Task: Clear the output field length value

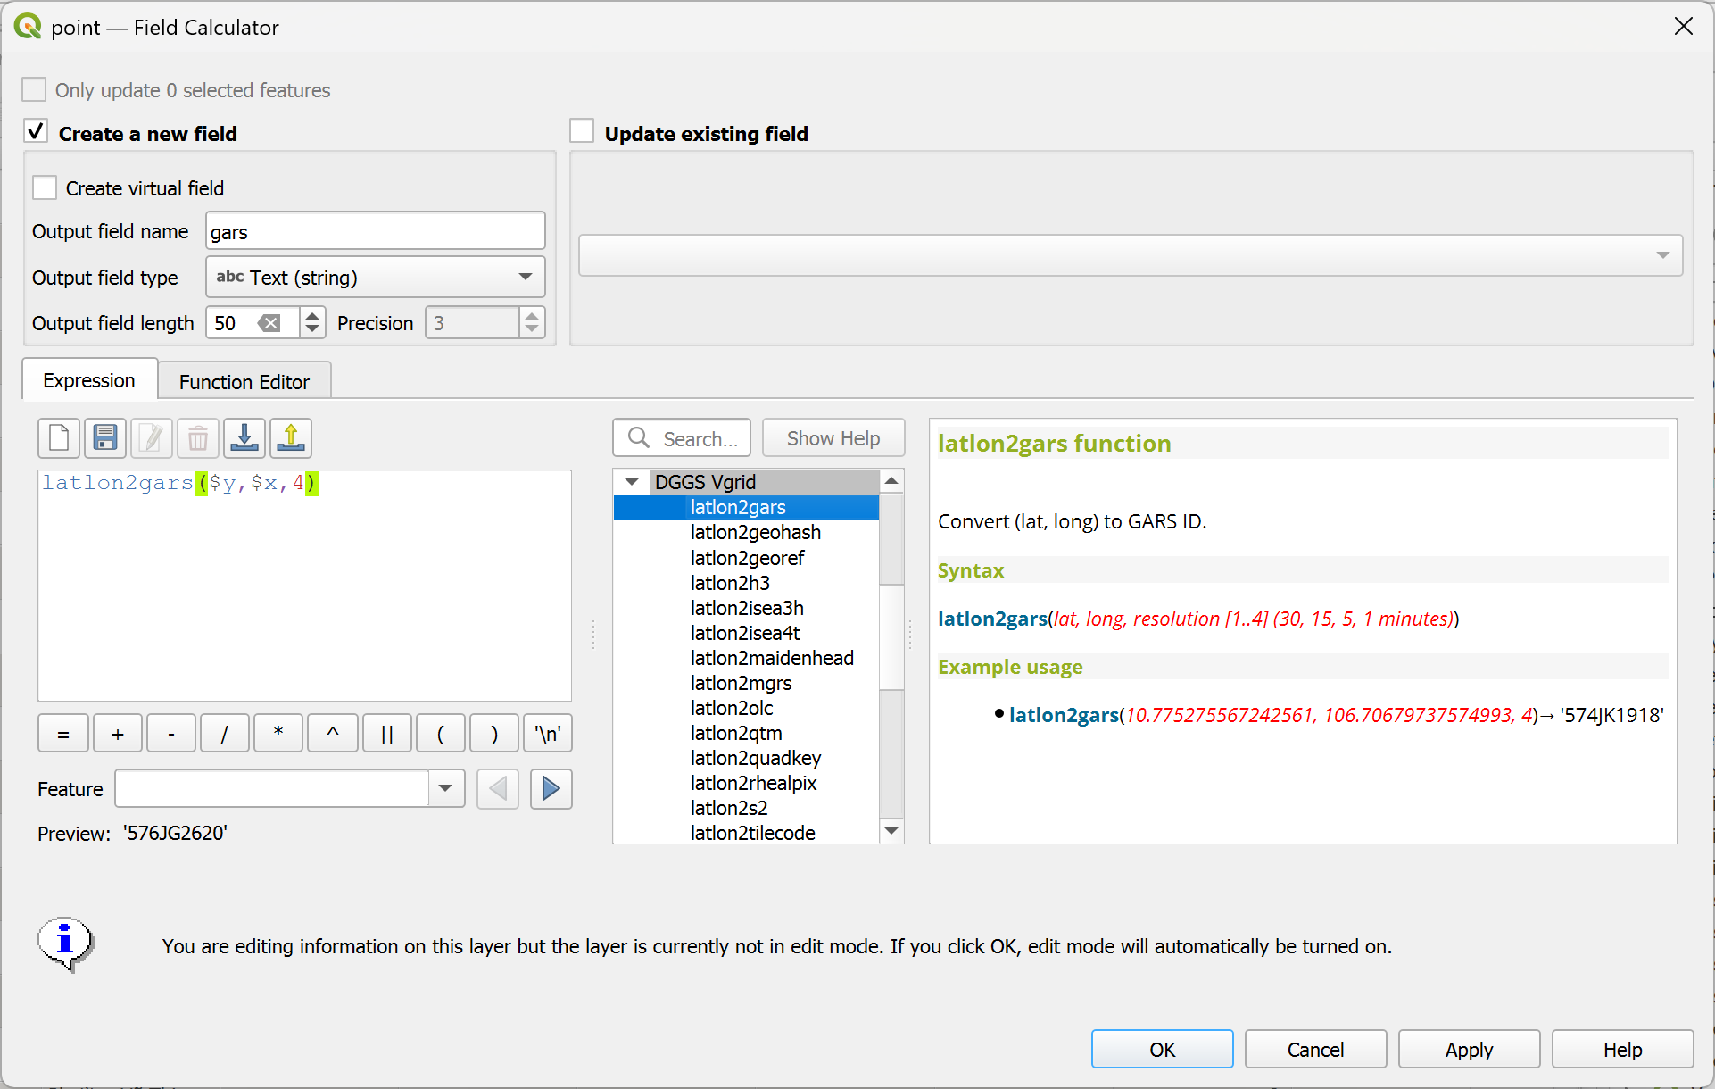Action: [269, 323]
